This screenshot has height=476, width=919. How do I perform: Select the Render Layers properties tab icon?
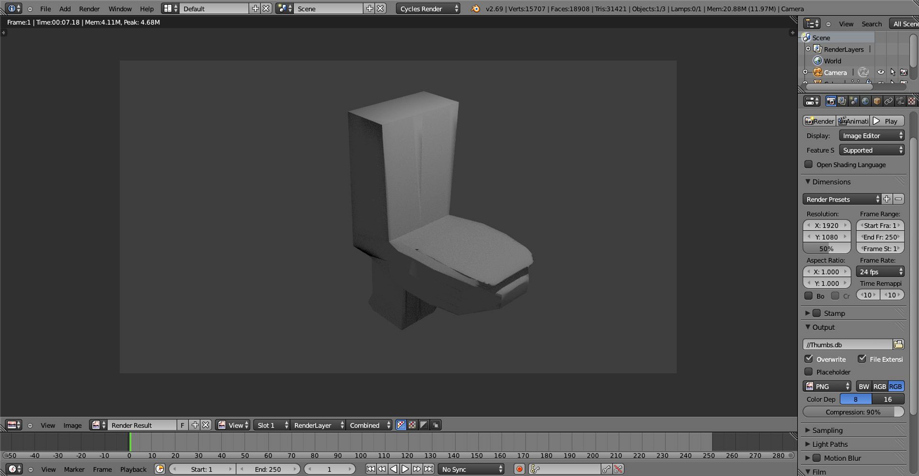click(x=841, y=101)
